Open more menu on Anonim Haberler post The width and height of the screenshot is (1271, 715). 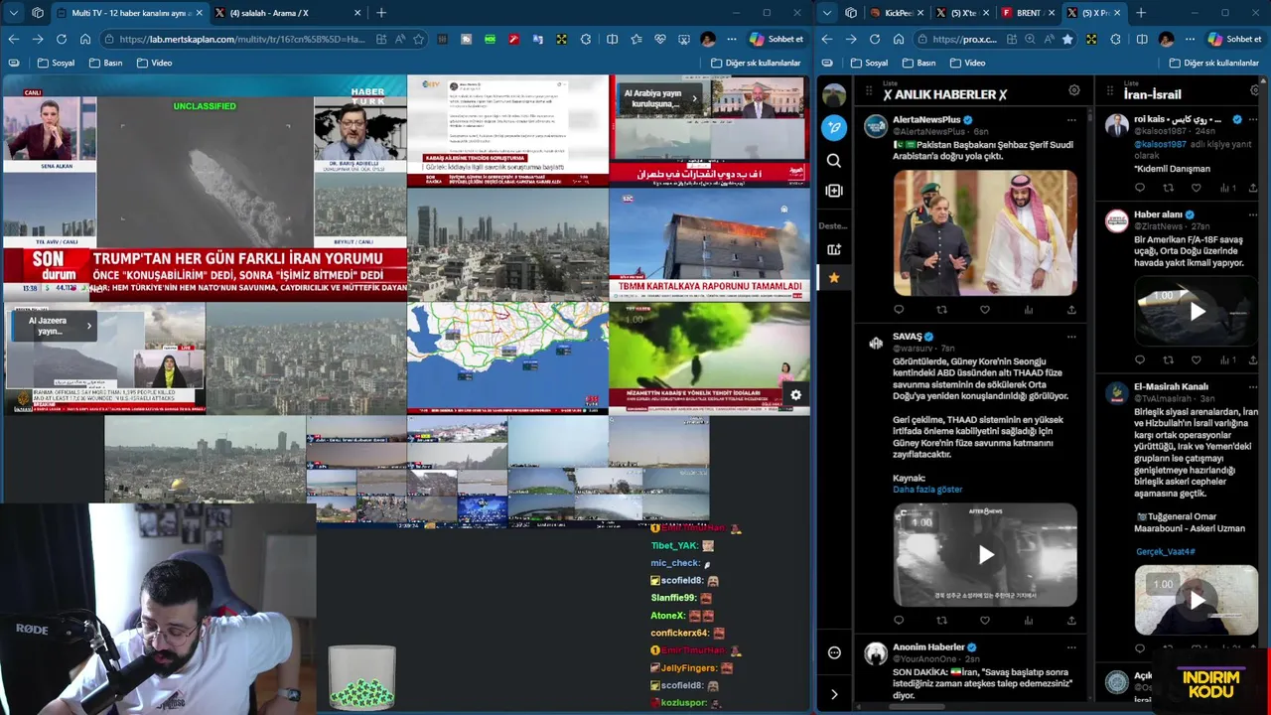click(1071, 647)
